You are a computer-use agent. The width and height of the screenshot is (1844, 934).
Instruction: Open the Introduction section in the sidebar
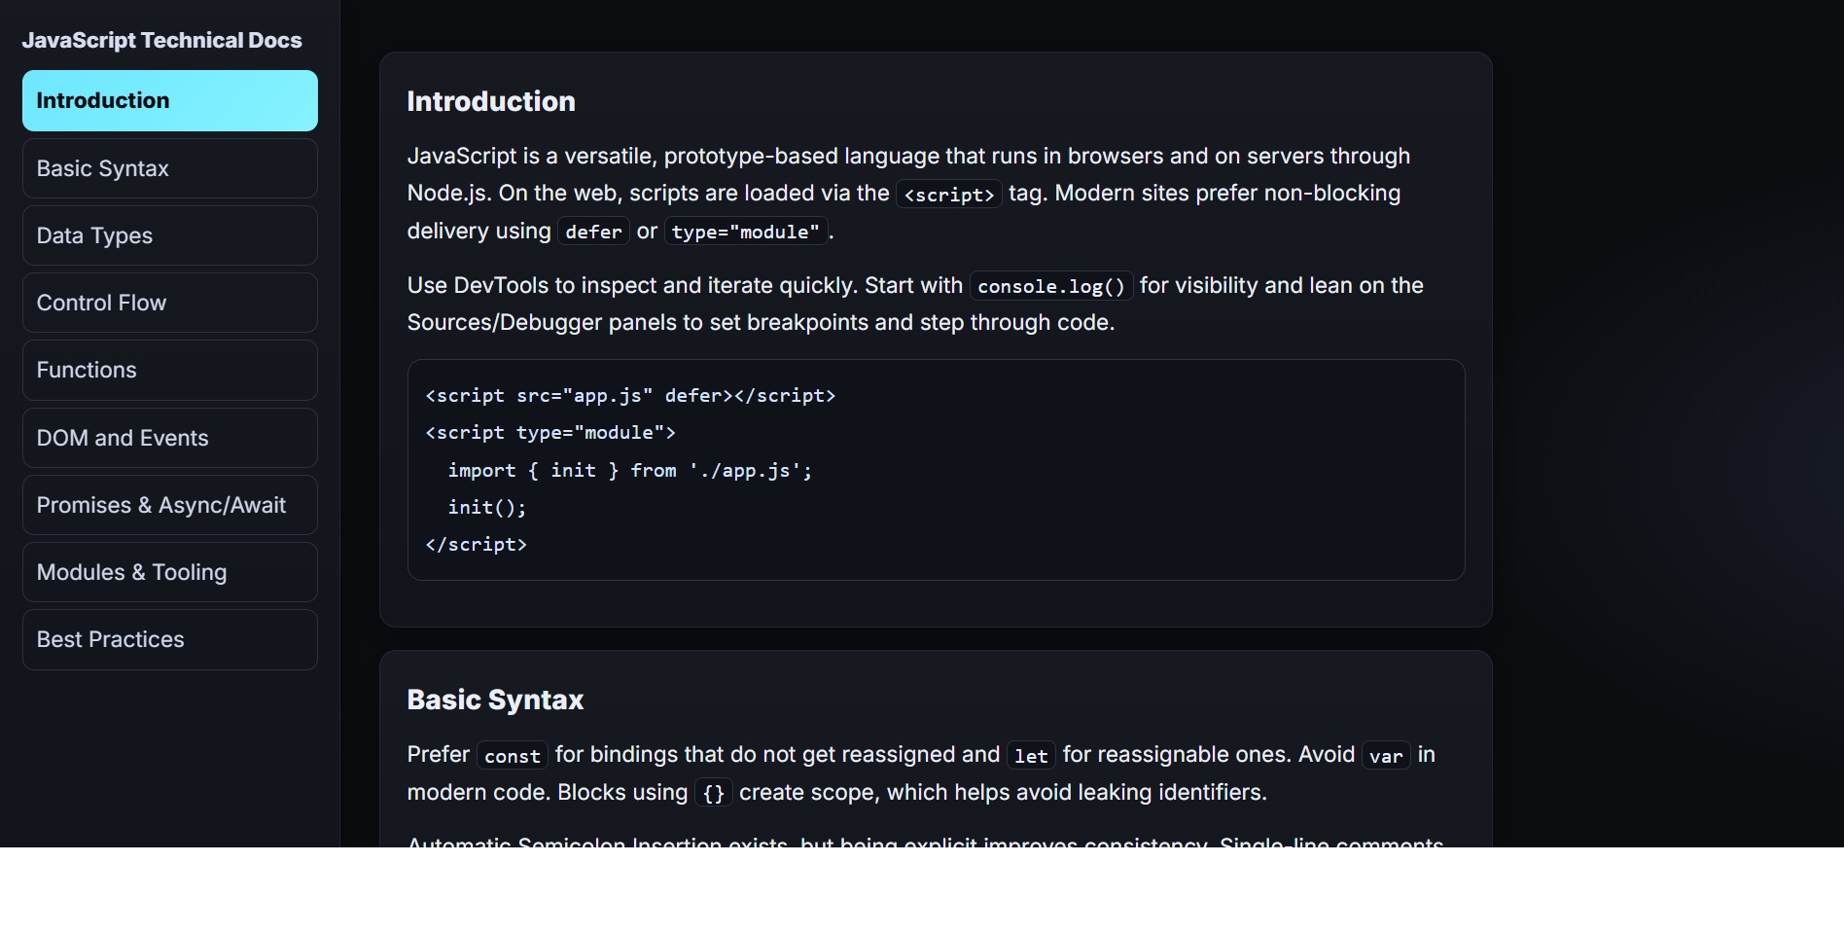(169, 100)
